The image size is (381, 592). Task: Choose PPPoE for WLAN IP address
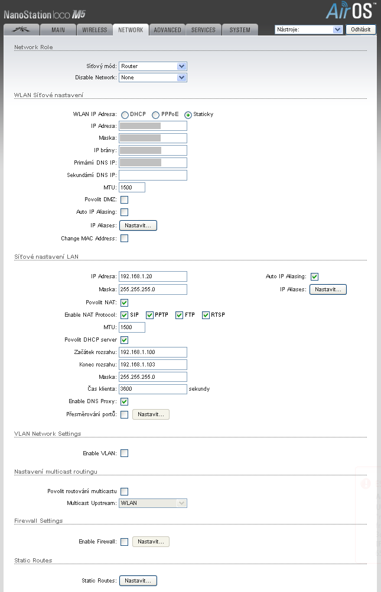(156, 115)
